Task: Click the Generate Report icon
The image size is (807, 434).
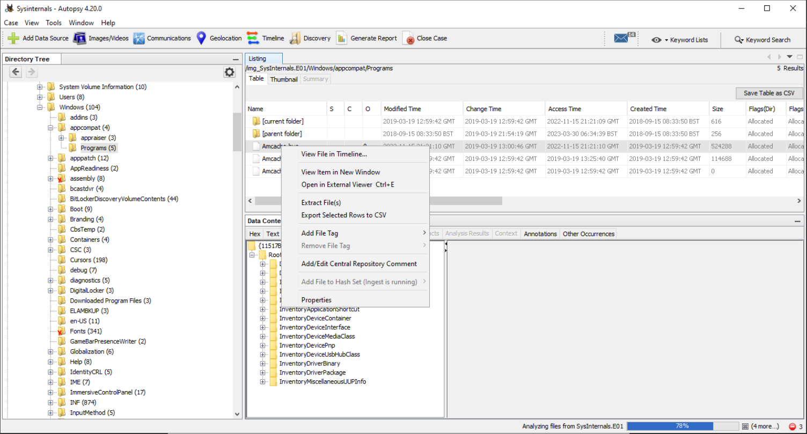Action: pyautogui.click(x=342, y=38)
